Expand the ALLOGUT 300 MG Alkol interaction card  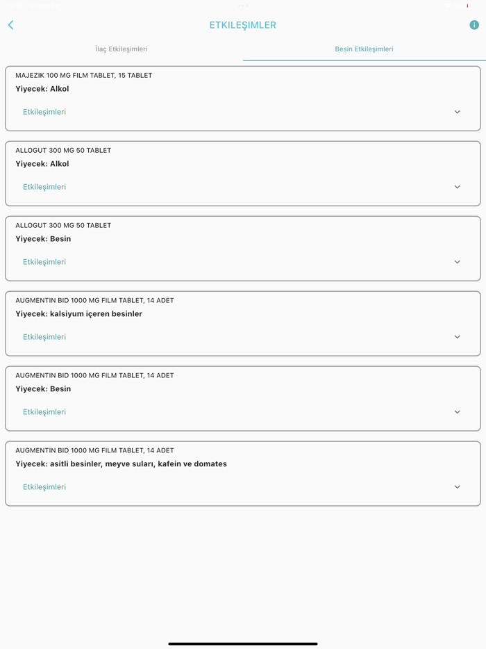pyautogui.click(x=457, y=186)
